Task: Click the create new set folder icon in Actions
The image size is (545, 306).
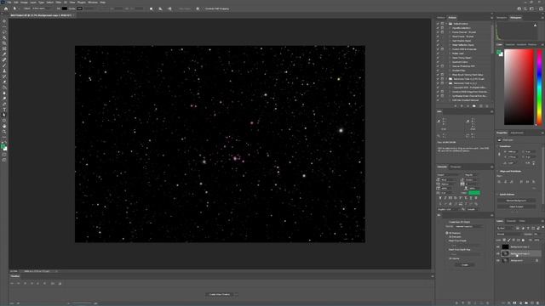Action: (x=474, y=105)
